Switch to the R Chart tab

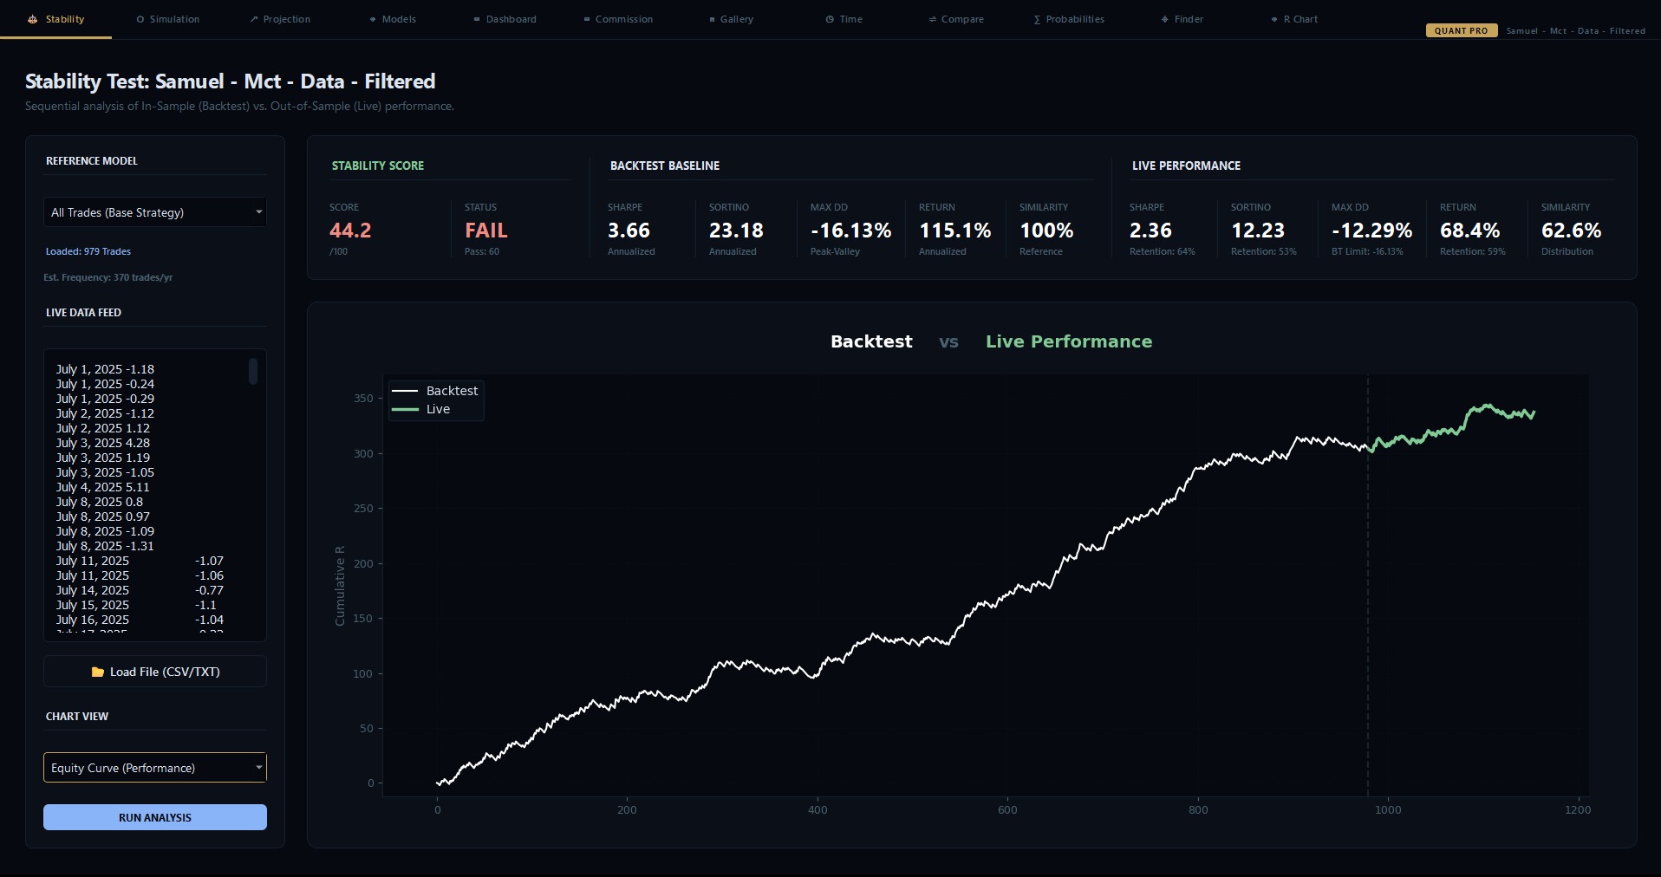tap(1294, 19)
